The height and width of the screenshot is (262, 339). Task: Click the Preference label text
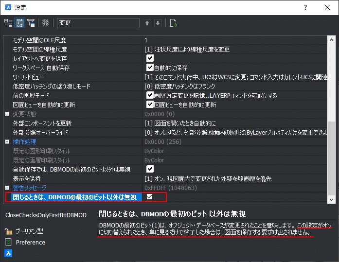point(31,243)
